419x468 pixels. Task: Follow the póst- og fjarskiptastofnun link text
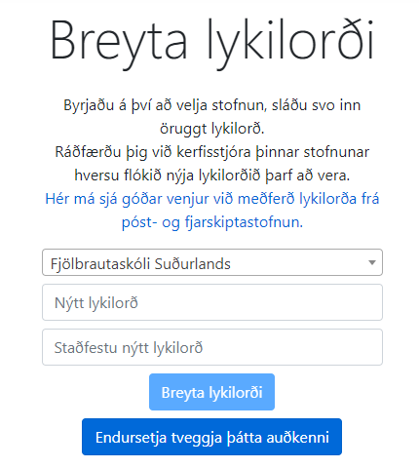[211, 222]
